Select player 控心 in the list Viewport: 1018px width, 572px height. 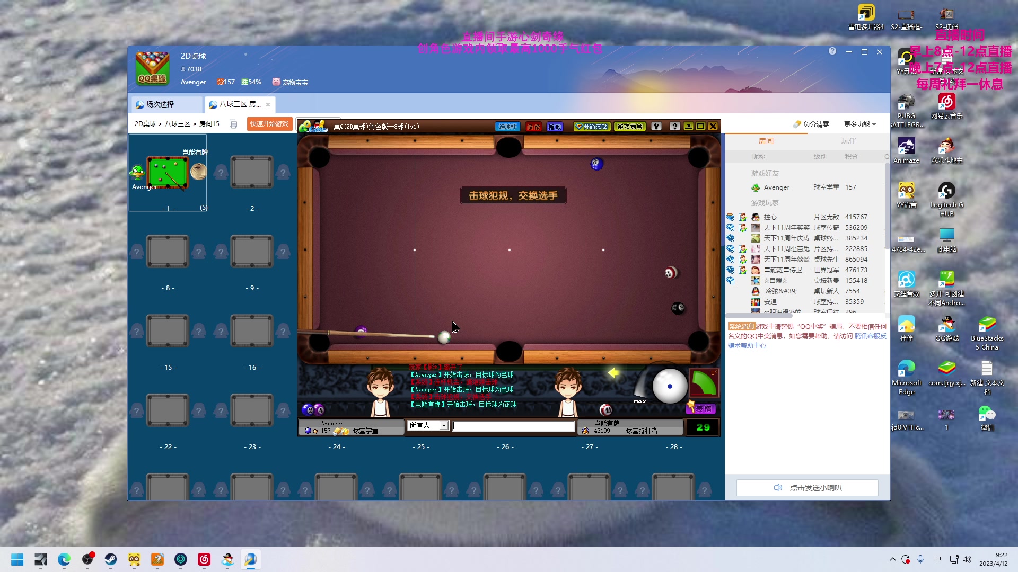[x=805, y=217]
